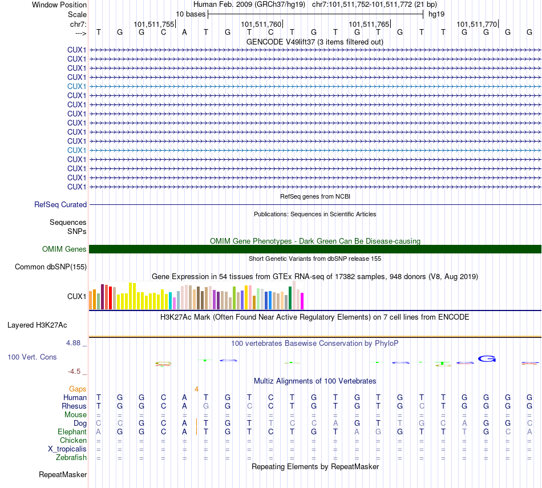The image size is (542, 488).
Task: Click the -4.5 lower scale value
Action: click(x=74, y=372)
